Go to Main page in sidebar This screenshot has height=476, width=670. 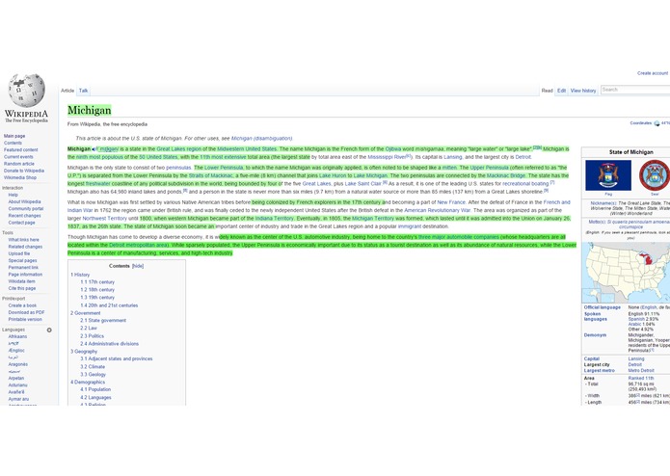click(x=14, y=136)
